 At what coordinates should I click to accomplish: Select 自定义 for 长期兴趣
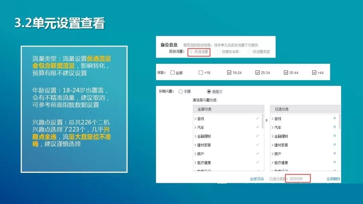(209, 92)
